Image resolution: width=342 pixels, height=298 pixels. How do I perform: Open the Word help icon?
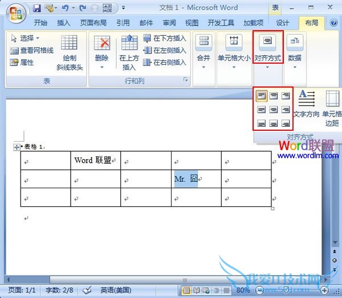pos(333,23)
